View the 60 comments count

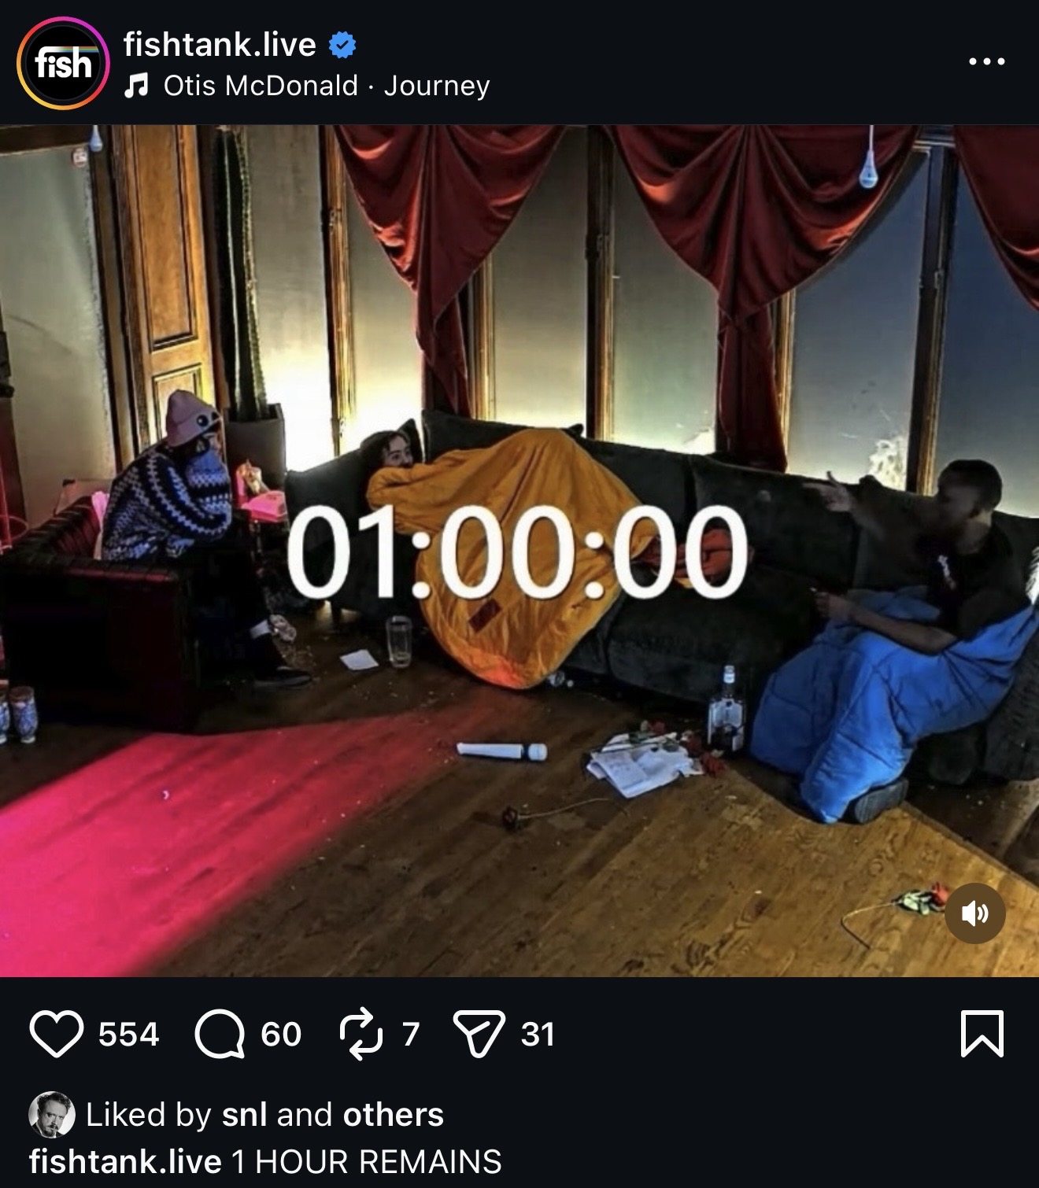[x=281, y=1034]
